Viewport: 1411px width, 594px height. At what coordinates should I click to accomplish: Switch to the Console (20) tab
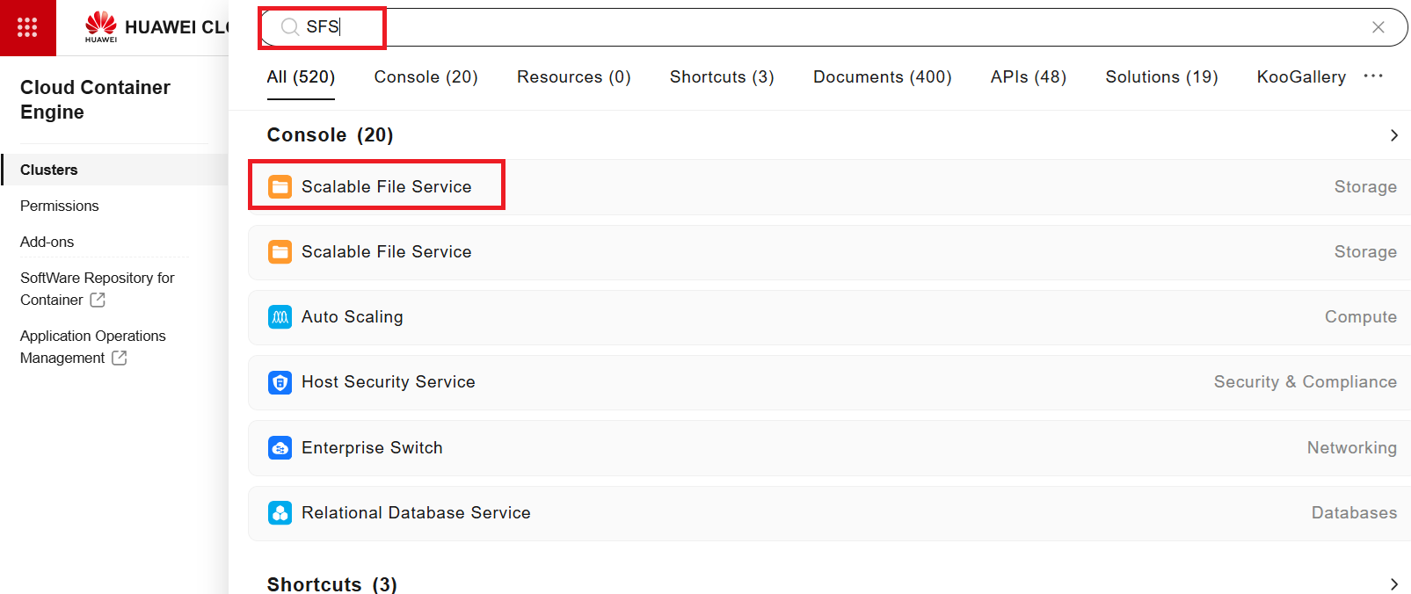click(x=425, y=77)
